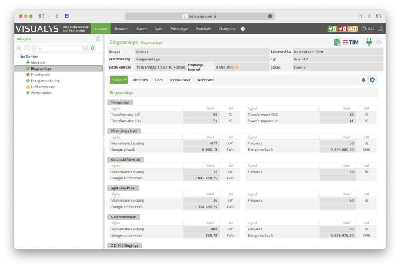Open notifications with the bell icon
Image resolution: width=400 pixels, height=268 pixels.
pyautogui.click(x=363, y=80)
